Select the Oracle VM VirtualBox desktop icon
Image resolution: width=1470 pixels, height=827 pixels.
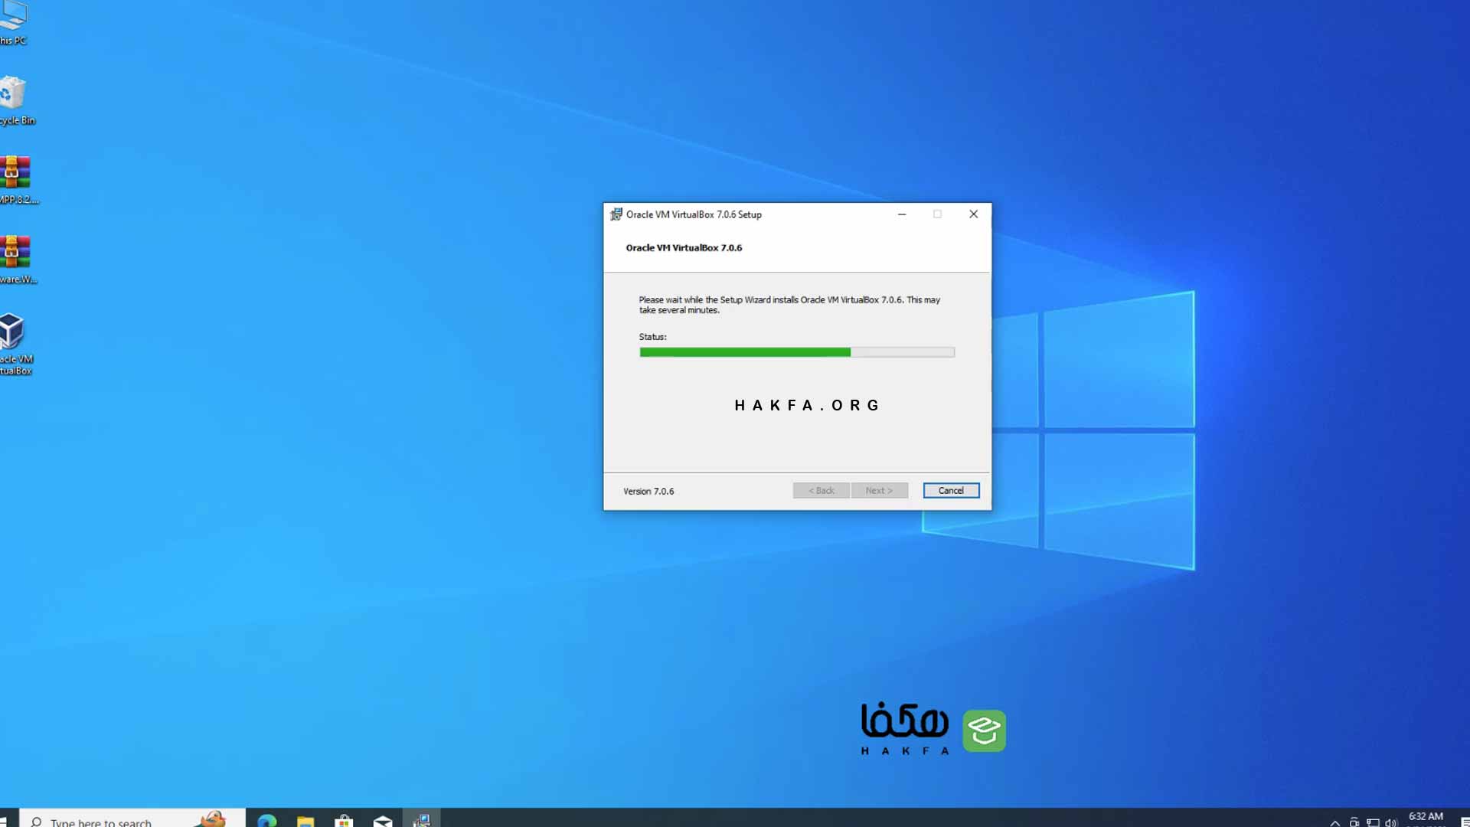15,344
